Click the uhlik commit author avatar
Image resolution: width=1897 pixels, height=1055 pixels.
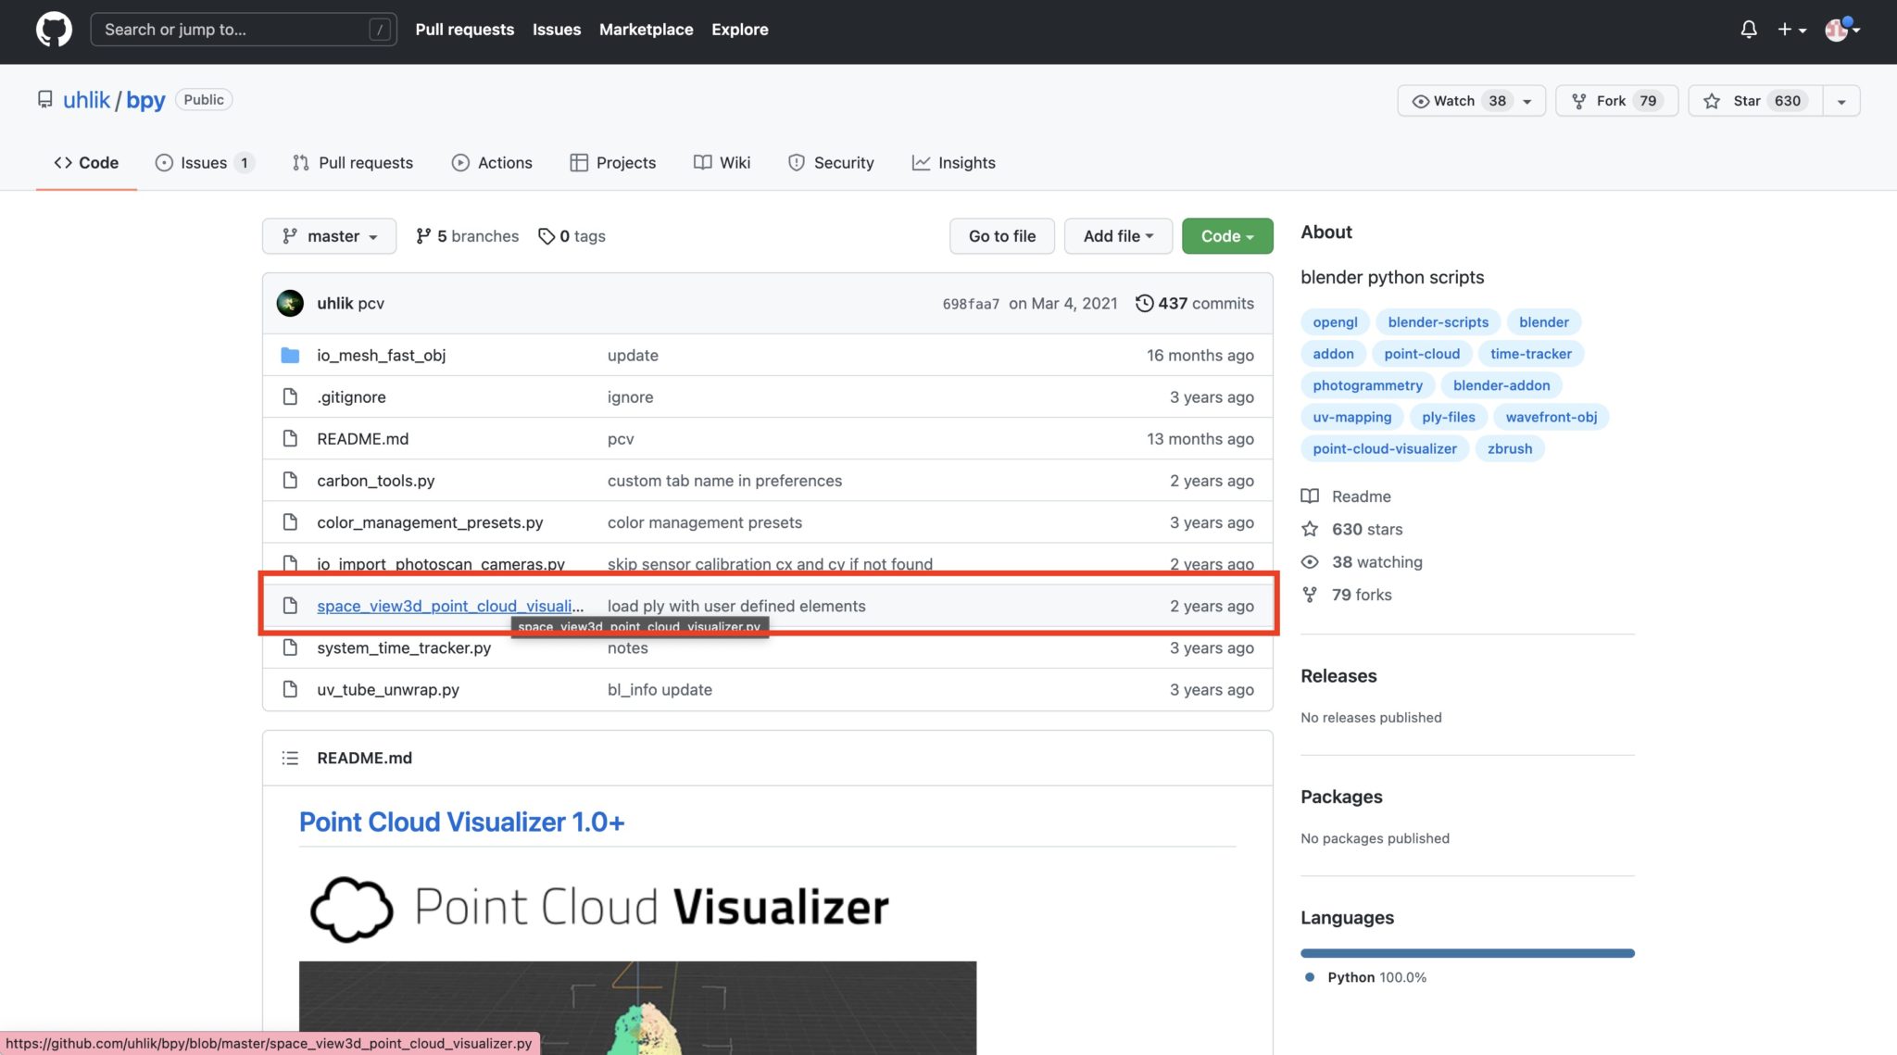(290, 303)
